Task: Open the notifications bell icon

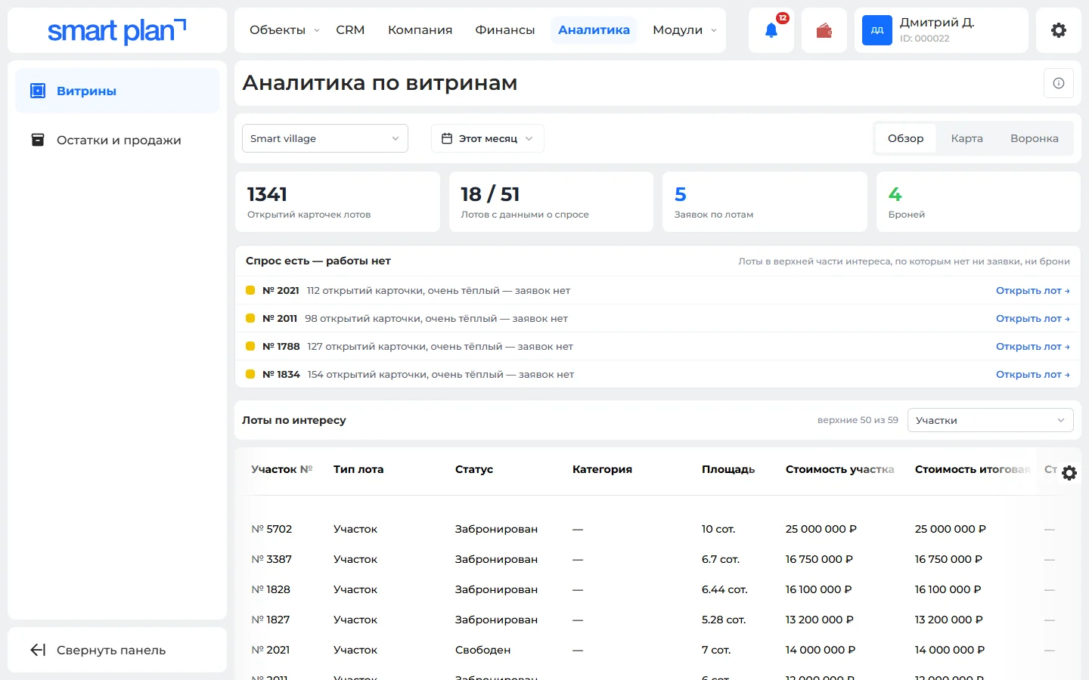Action: pyautogui.click(x=771, y=30)
